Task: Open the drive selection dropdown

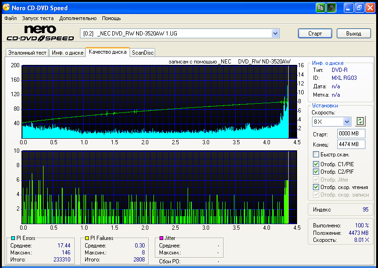Action: point(276,33)
